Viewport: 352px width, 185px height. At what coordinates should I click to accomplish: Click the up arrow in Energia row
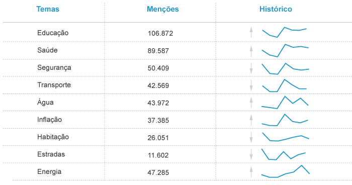(x=251, y=172)
